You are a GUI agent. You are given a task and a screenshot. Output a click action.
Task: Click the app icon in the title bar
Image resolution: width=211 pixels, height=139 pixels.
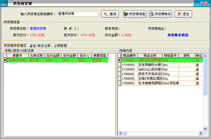point(4,3)
